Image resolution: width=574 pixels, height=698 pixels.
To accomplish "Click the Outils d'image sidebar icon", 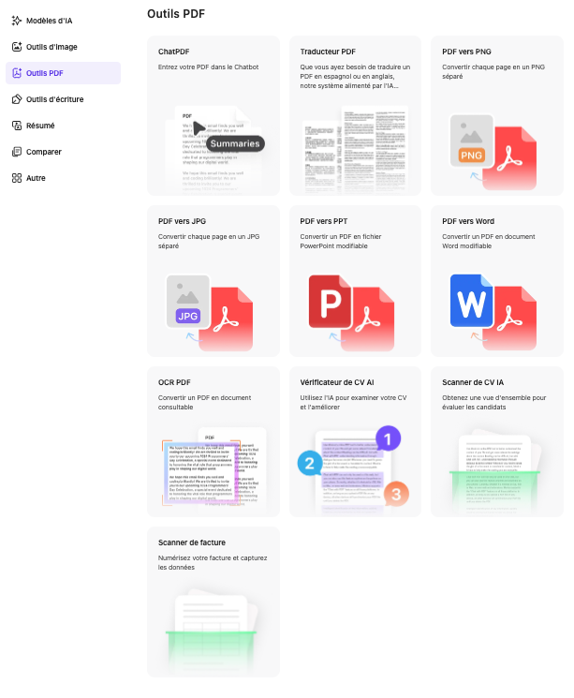I will (x=17, y=46).
